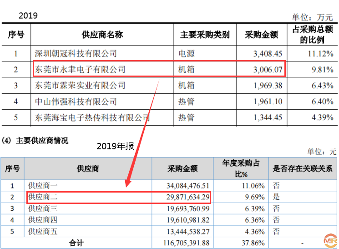
Task: Select the total 116,705,391.88
Action: [x=187, y=243]
